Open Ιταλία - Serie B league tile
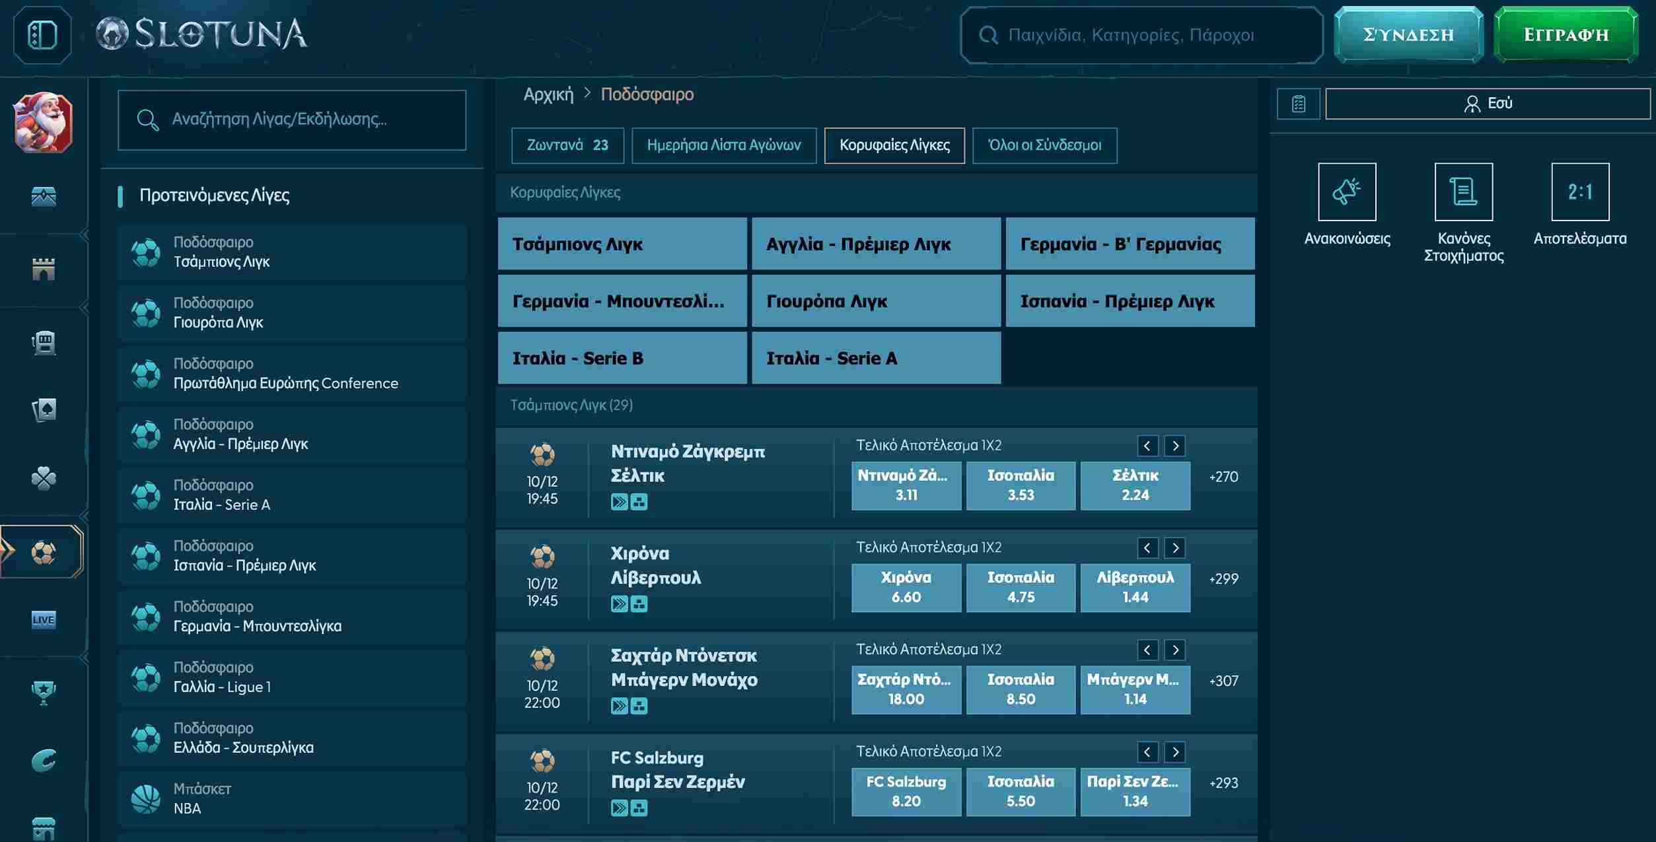 click(622, 358)
